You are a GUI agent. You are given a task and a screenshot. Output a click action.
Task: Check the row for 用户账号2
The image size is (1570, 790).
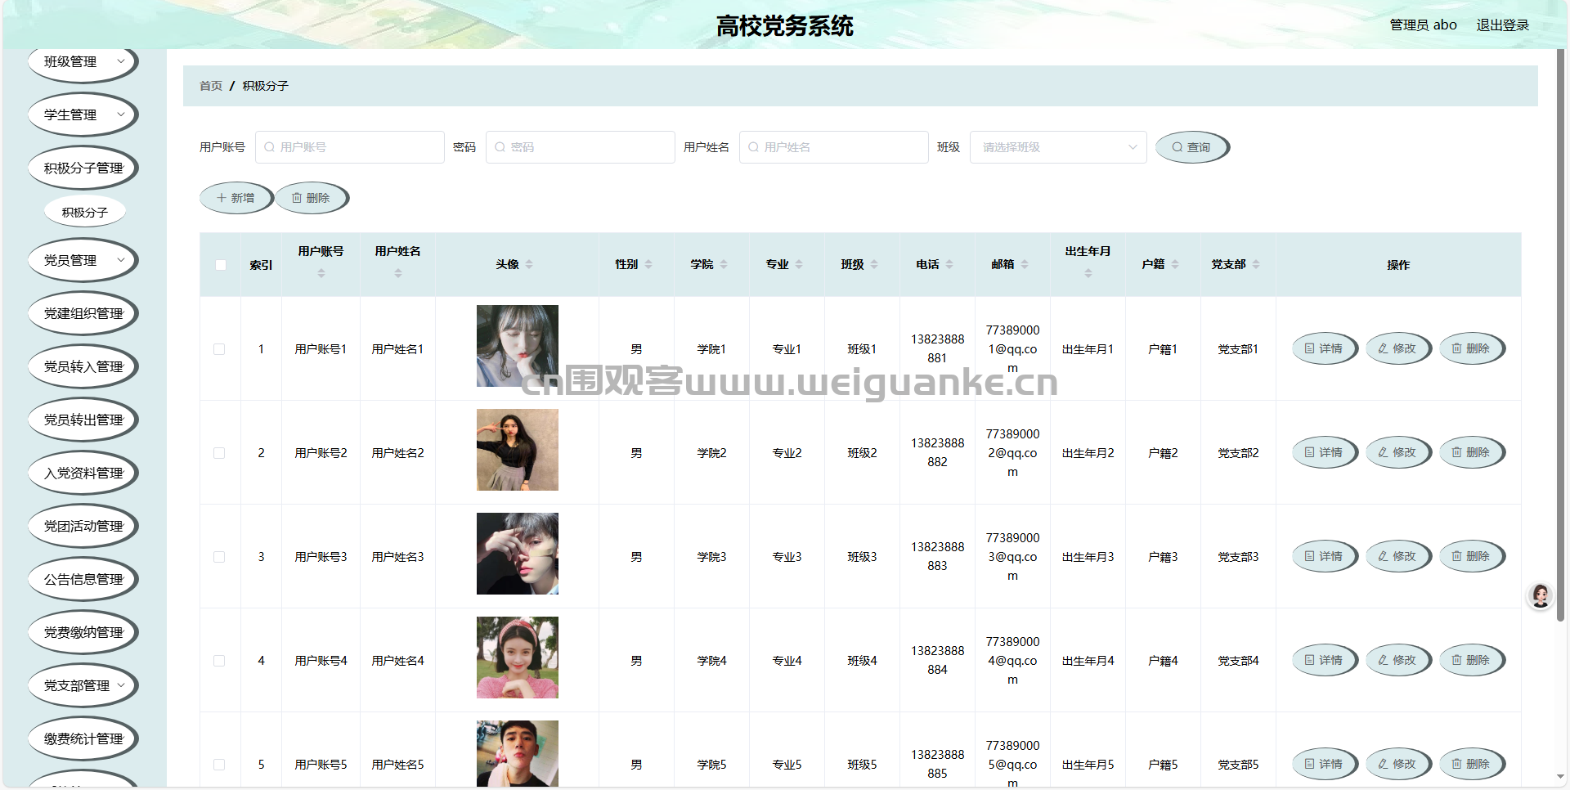(219, 453)
